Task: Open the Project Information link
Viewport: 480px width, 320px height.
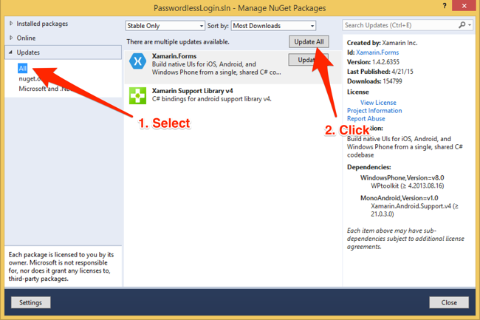Action: coord(374,111)
